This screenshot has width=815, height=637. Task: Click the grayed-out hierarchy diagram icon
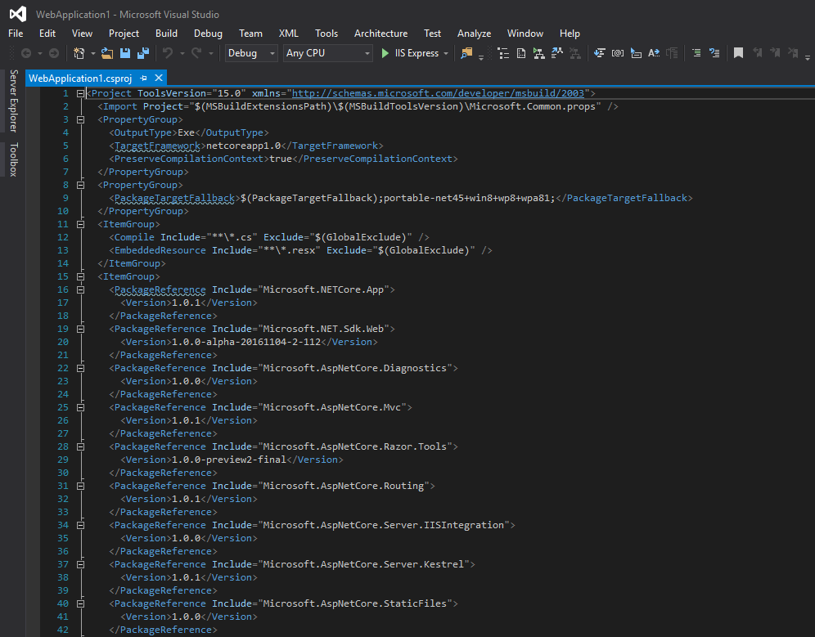pos(575,53)
